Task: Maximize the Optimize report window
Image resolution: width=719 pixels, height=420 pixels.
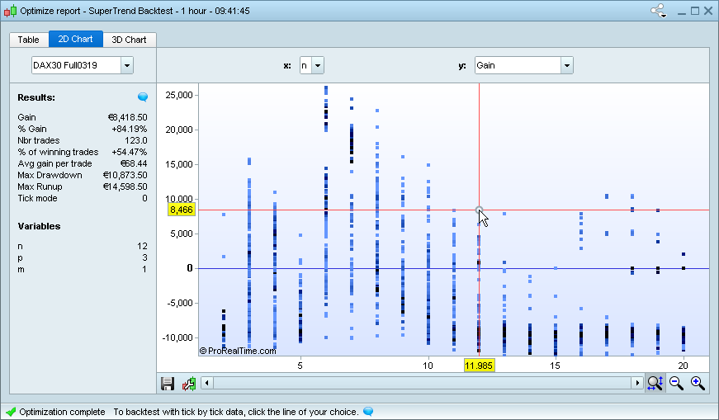Action: coord(695,11)
